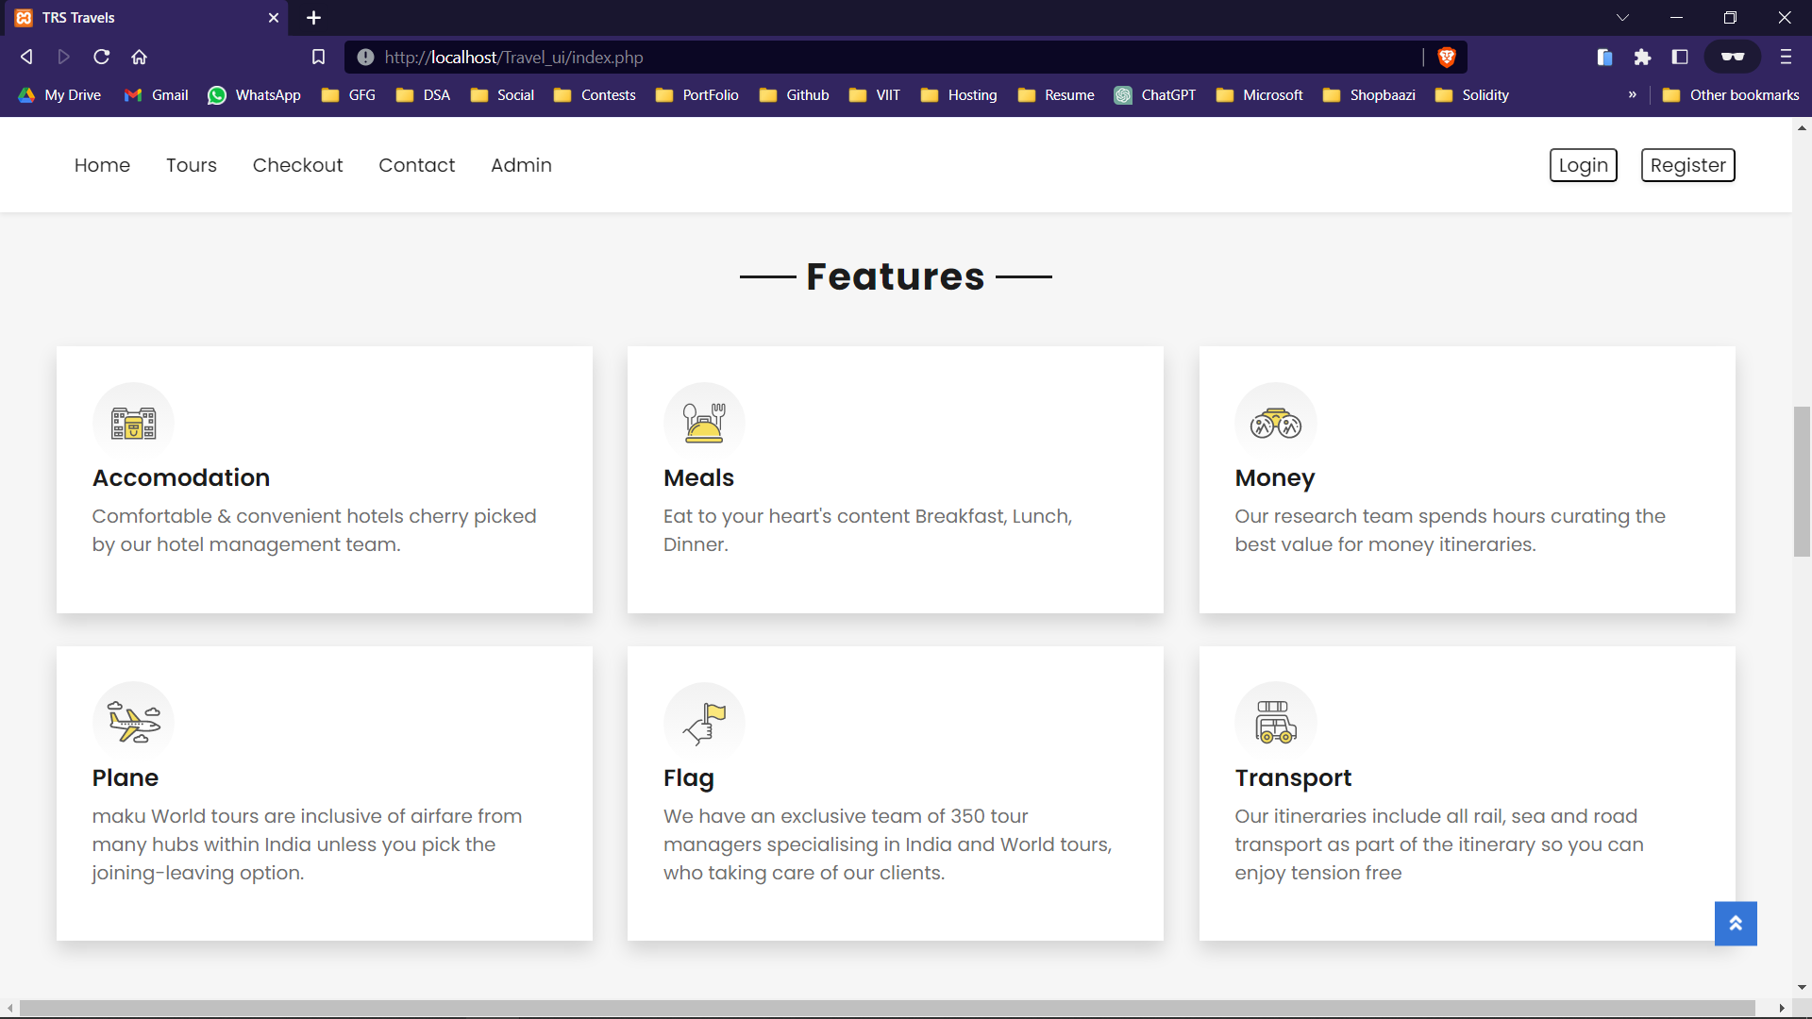Click the Plane airplane icon
The image size is (1812, 1019).
[x=134, y=723]
